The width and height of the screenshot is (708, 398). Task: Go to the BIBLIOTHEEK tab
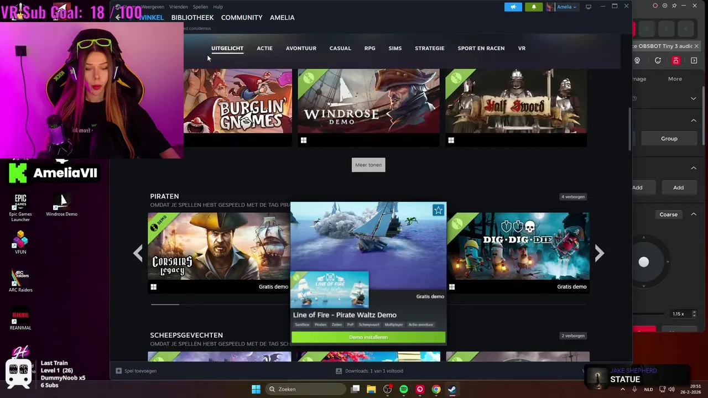click(x=192, y=18)
